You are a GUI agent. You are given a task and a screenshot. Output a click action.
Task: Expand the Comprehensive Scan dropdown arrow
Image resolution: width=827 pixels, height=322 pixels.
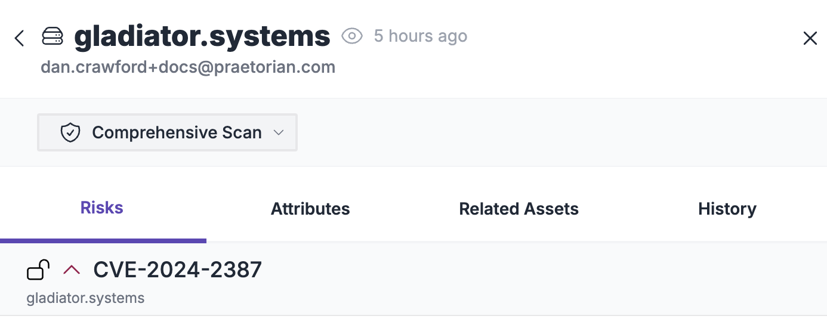(x=278, y=132)
